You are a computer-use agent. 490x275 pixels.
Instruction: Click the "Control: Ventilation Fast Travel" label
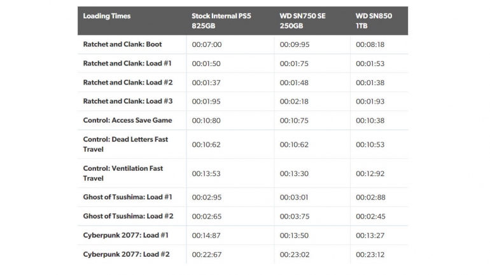pyautogui.click(x=123, y=173)
